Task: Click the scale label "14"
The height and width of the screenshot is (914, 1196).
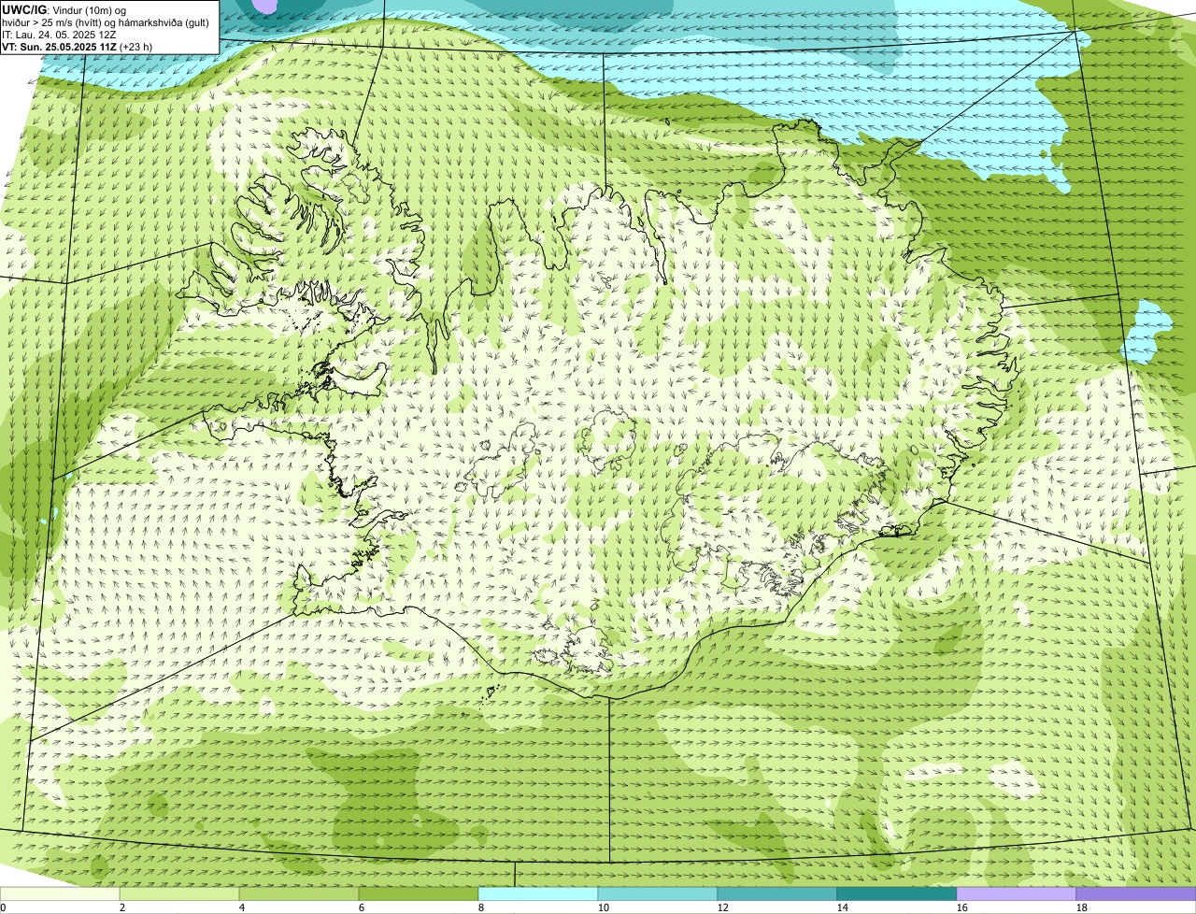Action: point(843,907)
